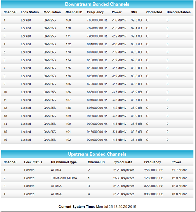Click SNR value 38.3 dB

(x=136, y=132)
